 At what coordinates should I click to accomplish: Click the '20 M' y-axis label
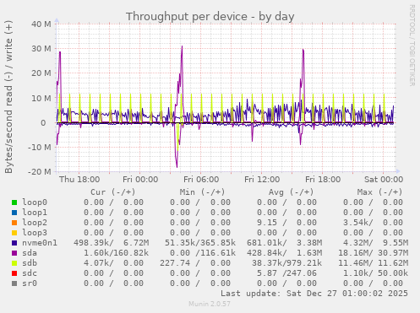[41, 73]
